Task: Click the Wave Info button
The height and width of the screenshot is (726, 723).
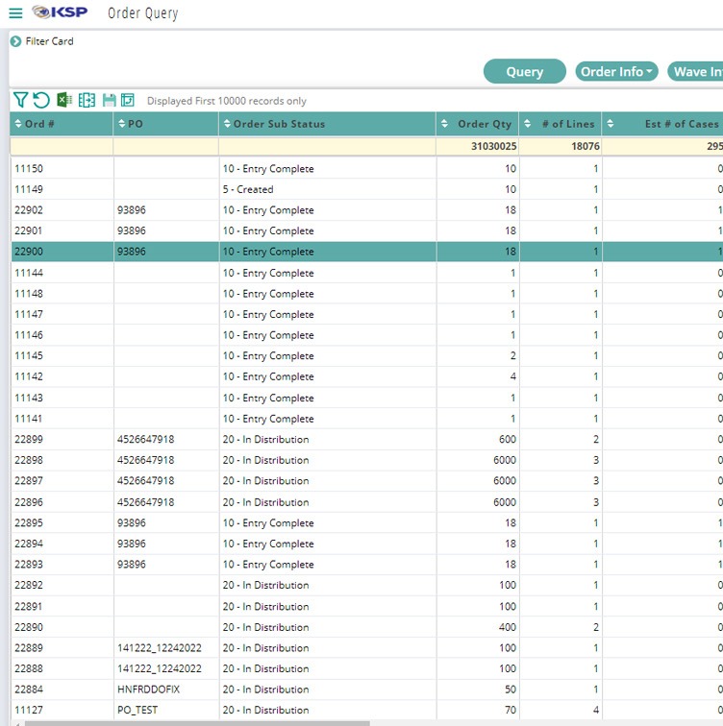Action: (697, 72)
